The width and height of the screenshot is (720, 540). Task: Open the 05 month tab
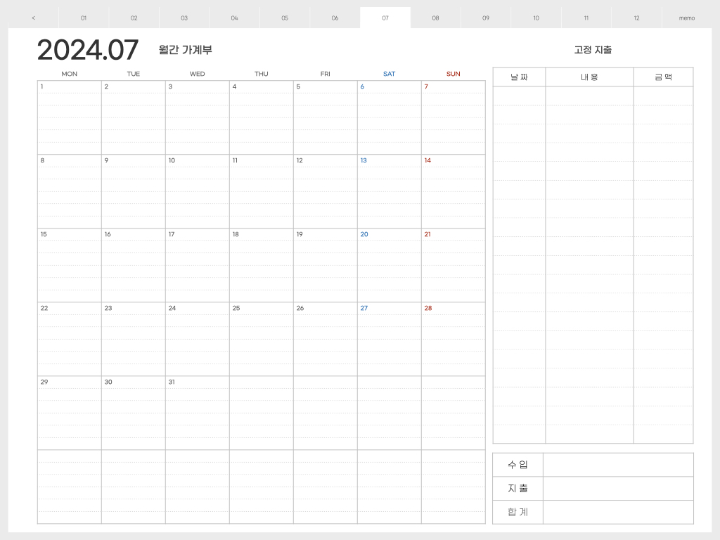[285, 18]
